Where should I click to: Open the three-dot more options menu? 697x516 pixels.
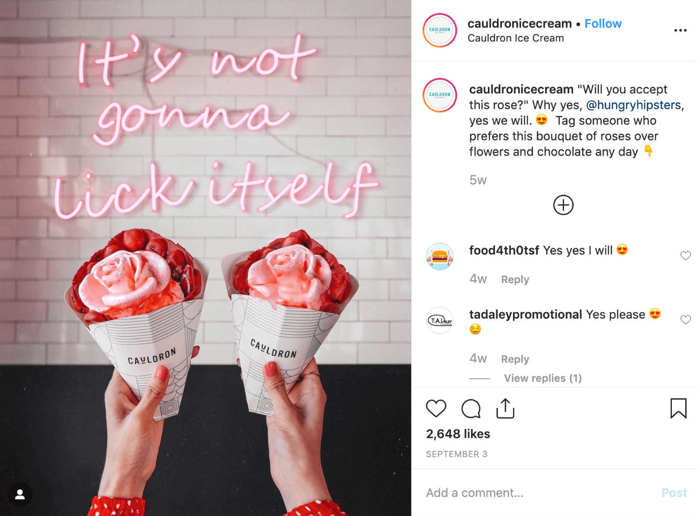coord(680,31)
